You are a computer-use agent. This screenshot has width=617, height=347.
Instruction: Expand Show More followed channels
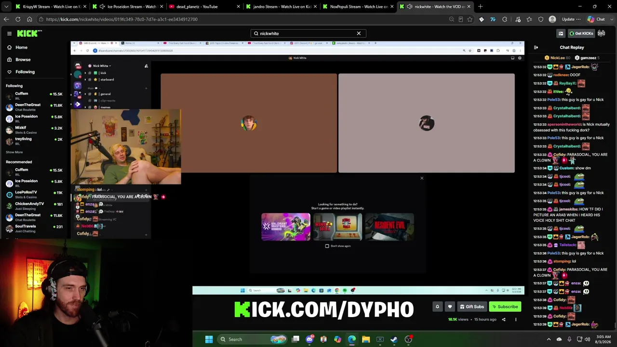pyautogui.click(x=14, y=152)
